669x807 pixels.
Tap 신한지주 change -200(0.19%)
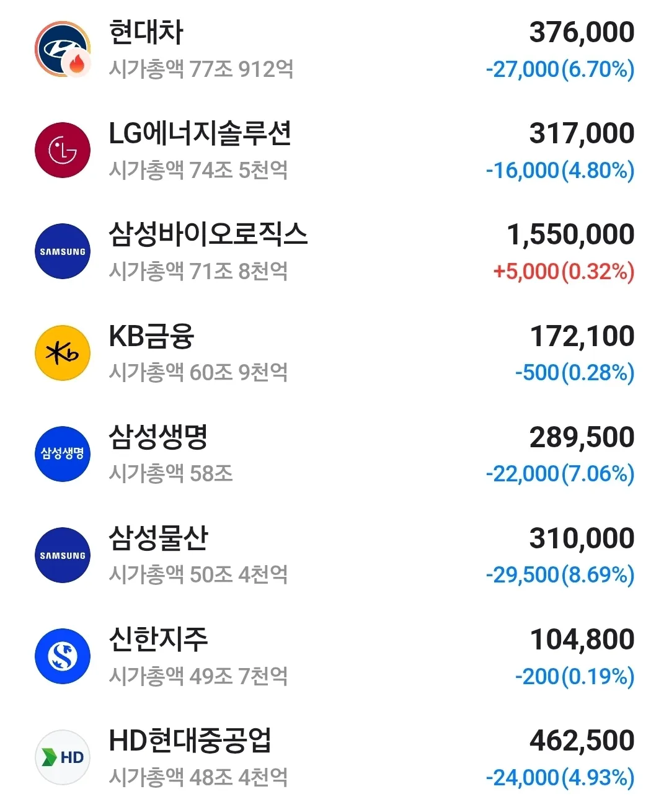[x=575, y=676]
